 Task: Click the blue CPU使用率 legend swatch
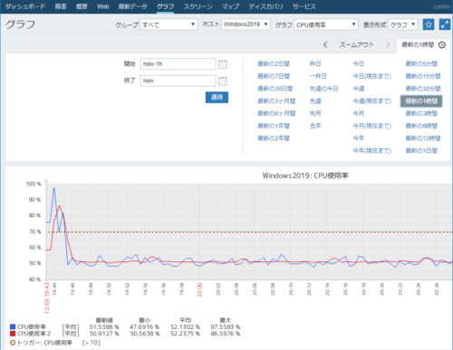(x=13, y=326)
